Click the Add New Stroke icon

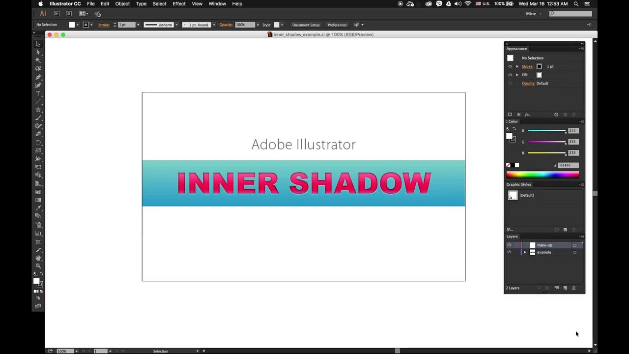click(510, 115)
